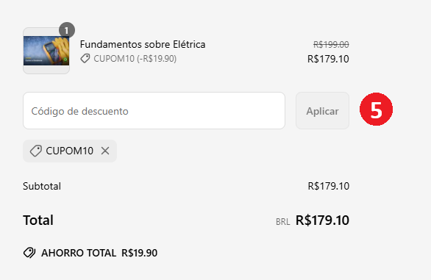Click the tag icon beside CUPOM10 (-R$19.90)

point(85,59)
